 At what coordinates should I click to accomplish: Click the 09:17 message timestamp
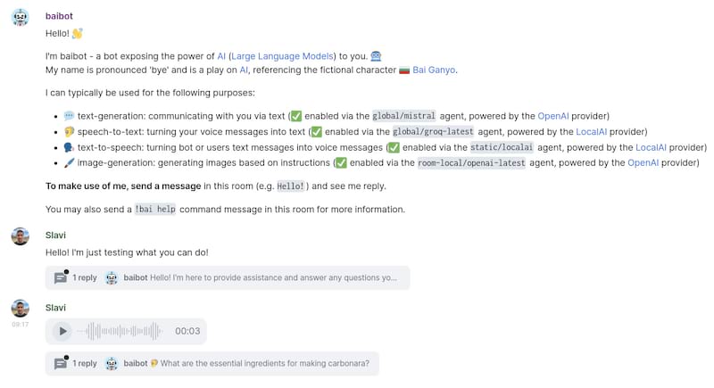(20, 325)
